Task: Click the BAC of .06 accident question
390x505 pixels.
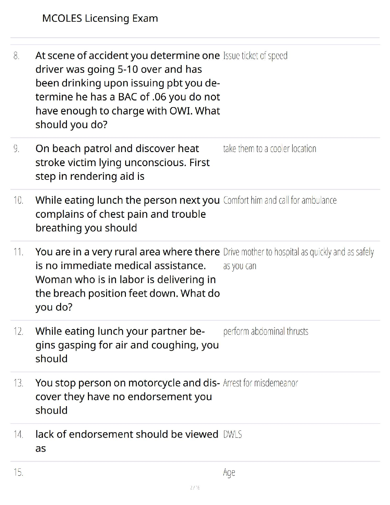Action: coord(127,90)
